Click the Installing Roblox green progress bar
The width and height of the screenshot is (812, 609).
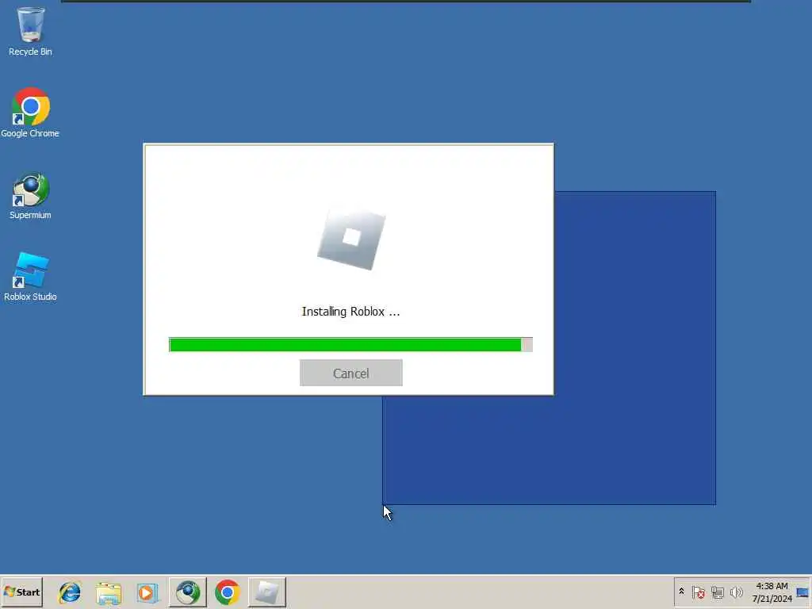[350, 344]
